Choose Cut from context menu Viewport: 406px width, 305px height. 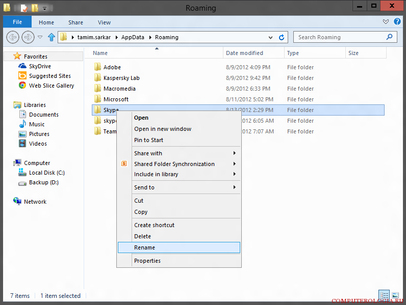[179, 201]
